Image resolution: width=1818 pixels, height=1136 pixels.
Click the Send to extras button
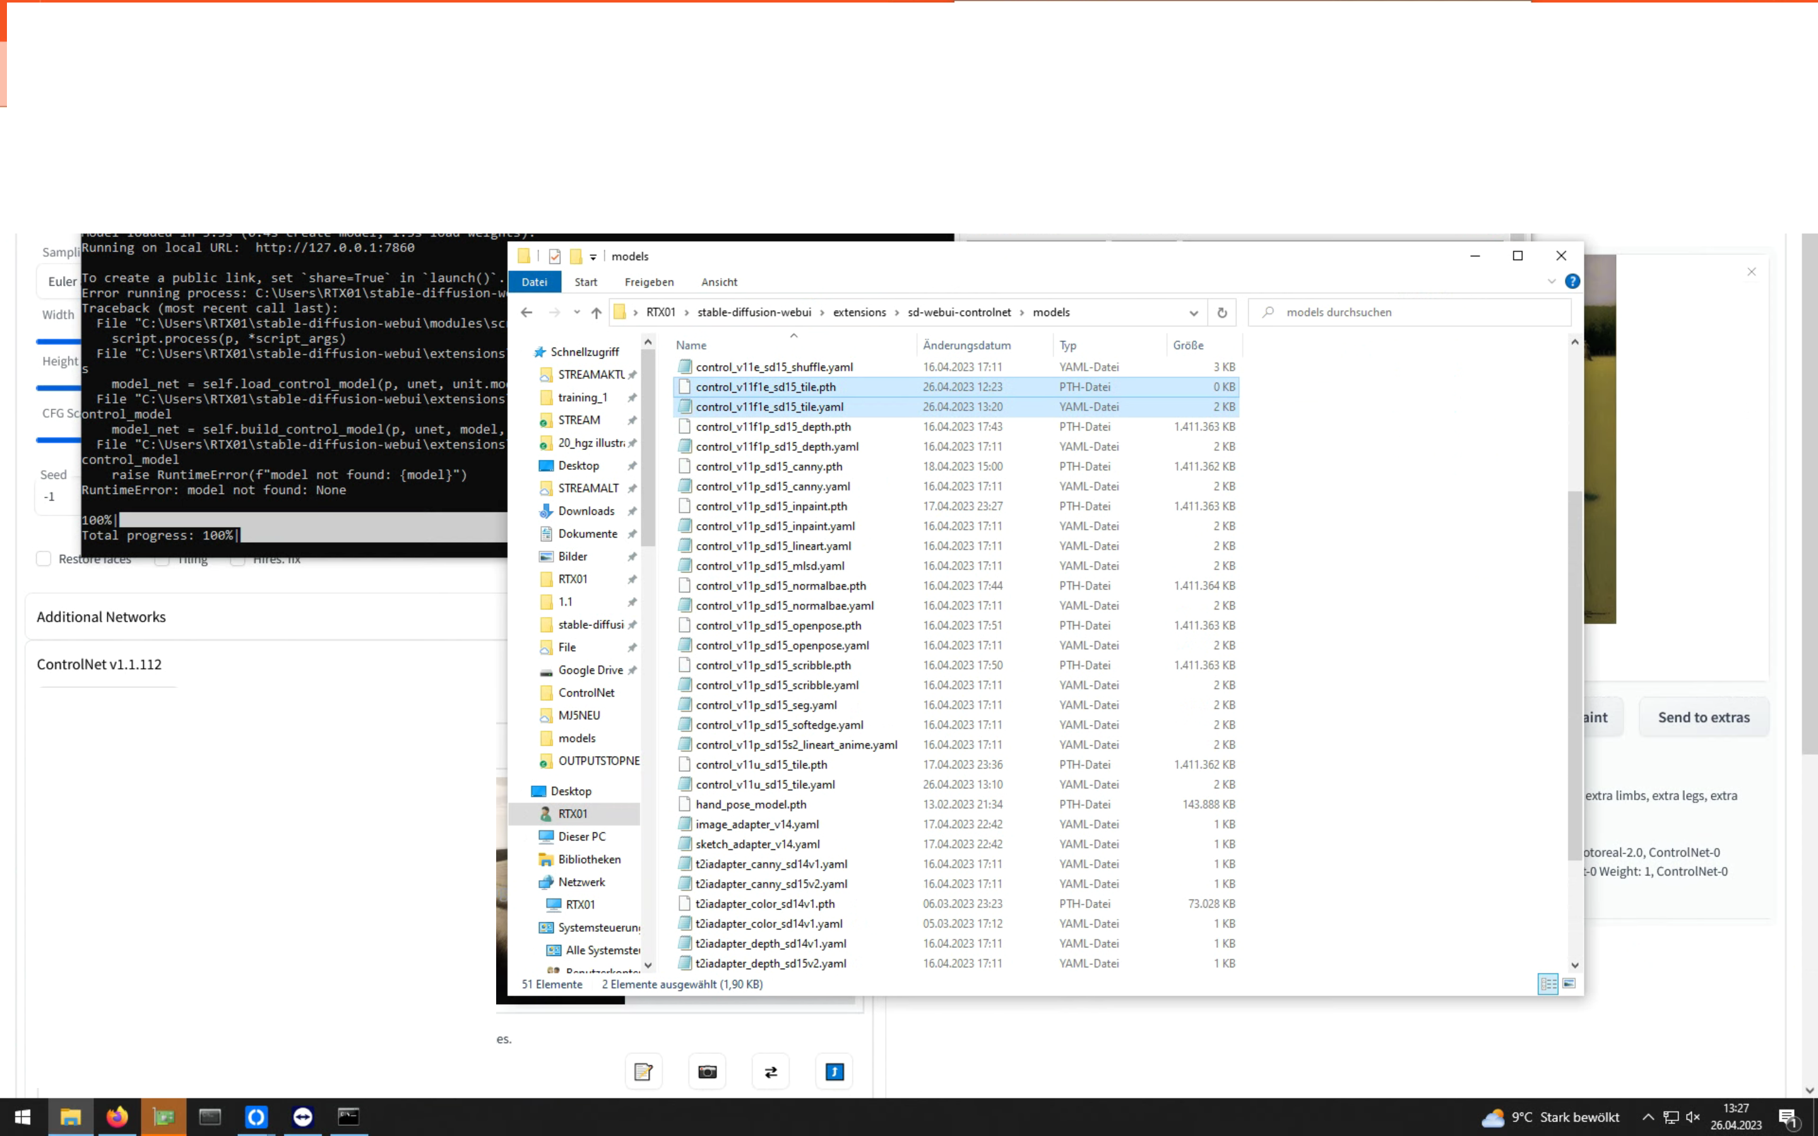click(x=1704, y=718)
